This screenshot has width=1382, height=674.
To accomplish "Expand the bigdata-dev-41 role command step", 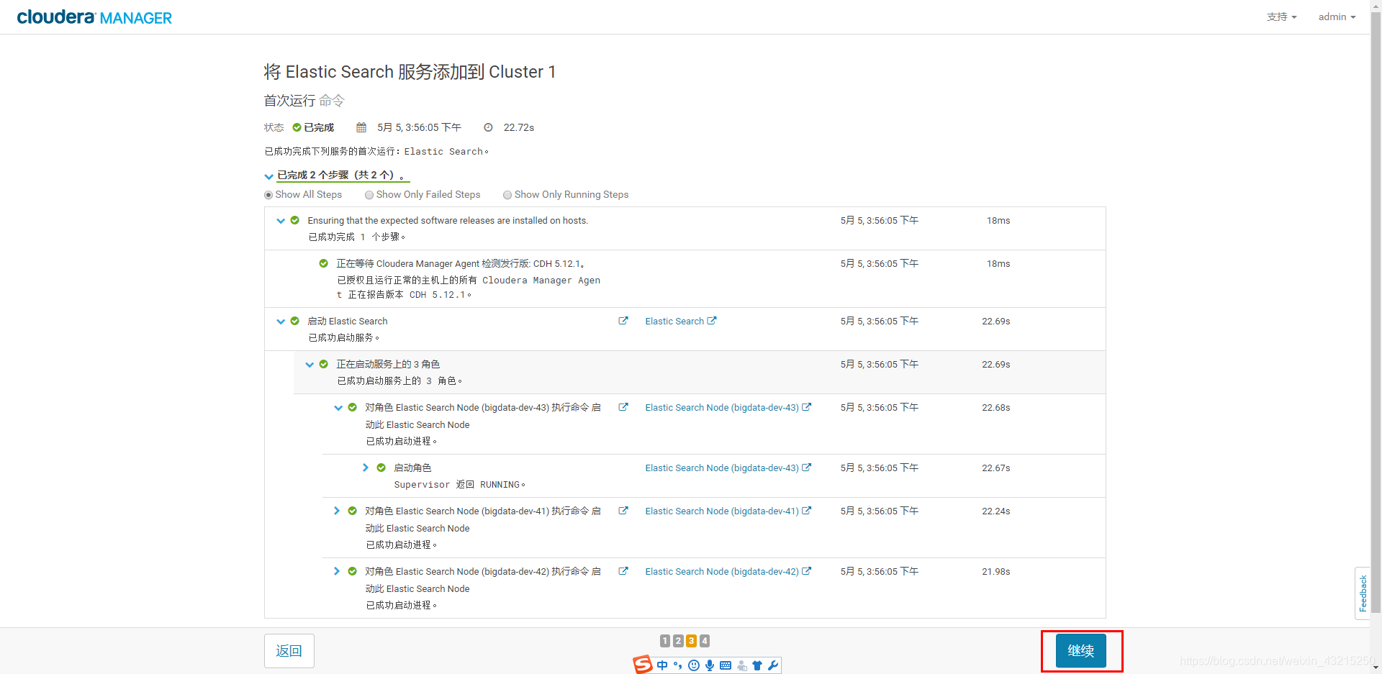I will click(337, 511).
